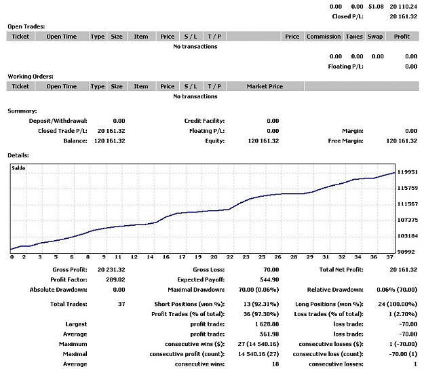Select the Balance value 120 161.32
The height and width of the screenshot is (369, 424).
109,141
